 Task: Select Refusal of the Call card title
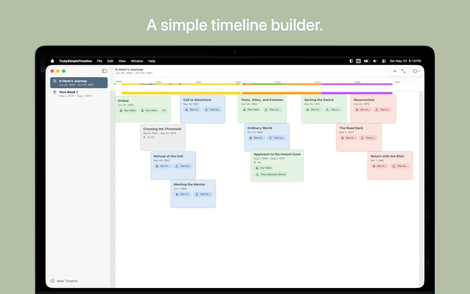[168, 156]
